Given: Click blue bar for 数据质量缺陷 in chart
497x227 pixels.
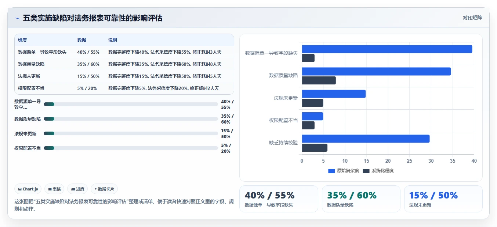Looking at the screenshot, I should pyautogui.click(x=376, y=71).
